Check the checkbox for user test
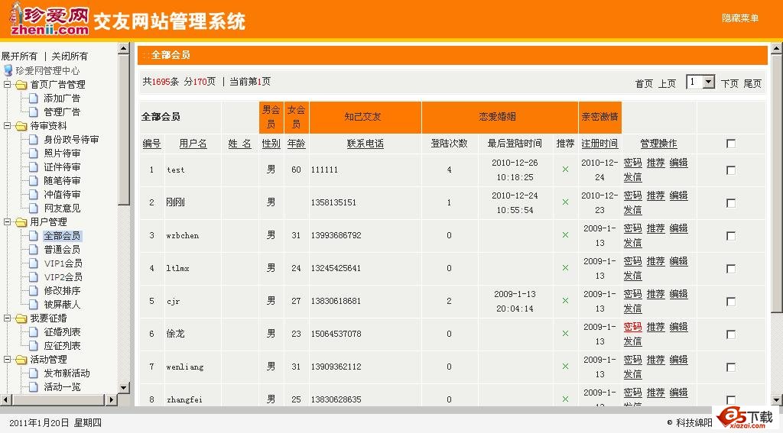 tap(730, 170)
